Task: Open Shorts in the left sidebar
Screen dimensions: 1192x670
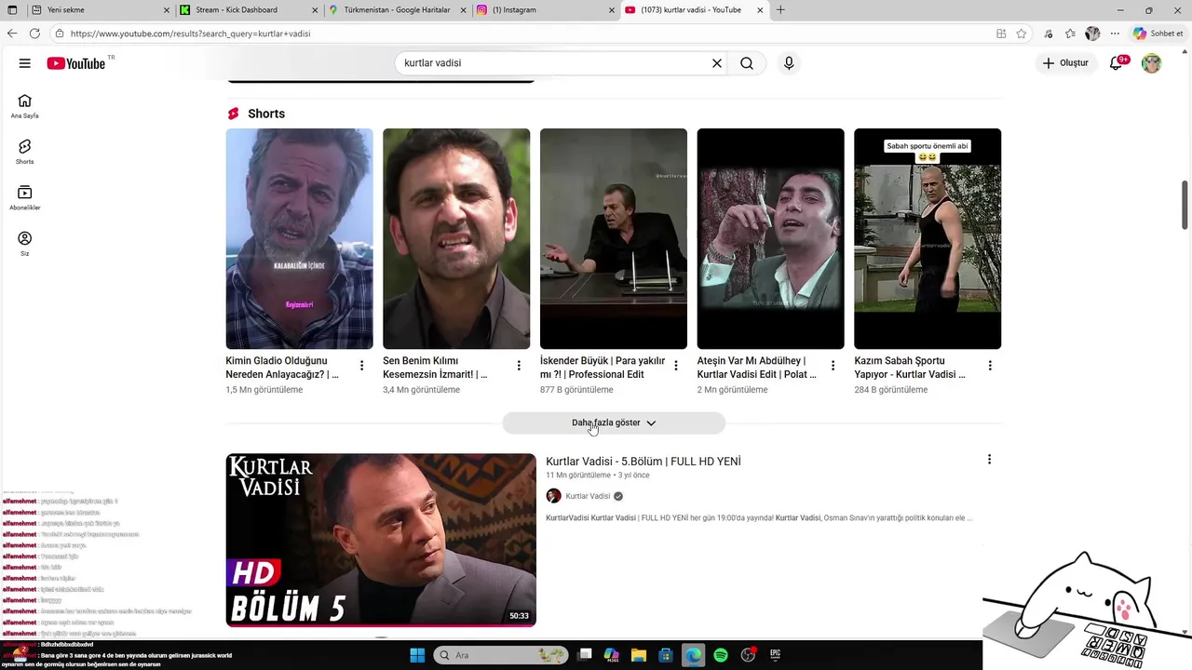Action: pyautogui.click(x=24, y=152)
